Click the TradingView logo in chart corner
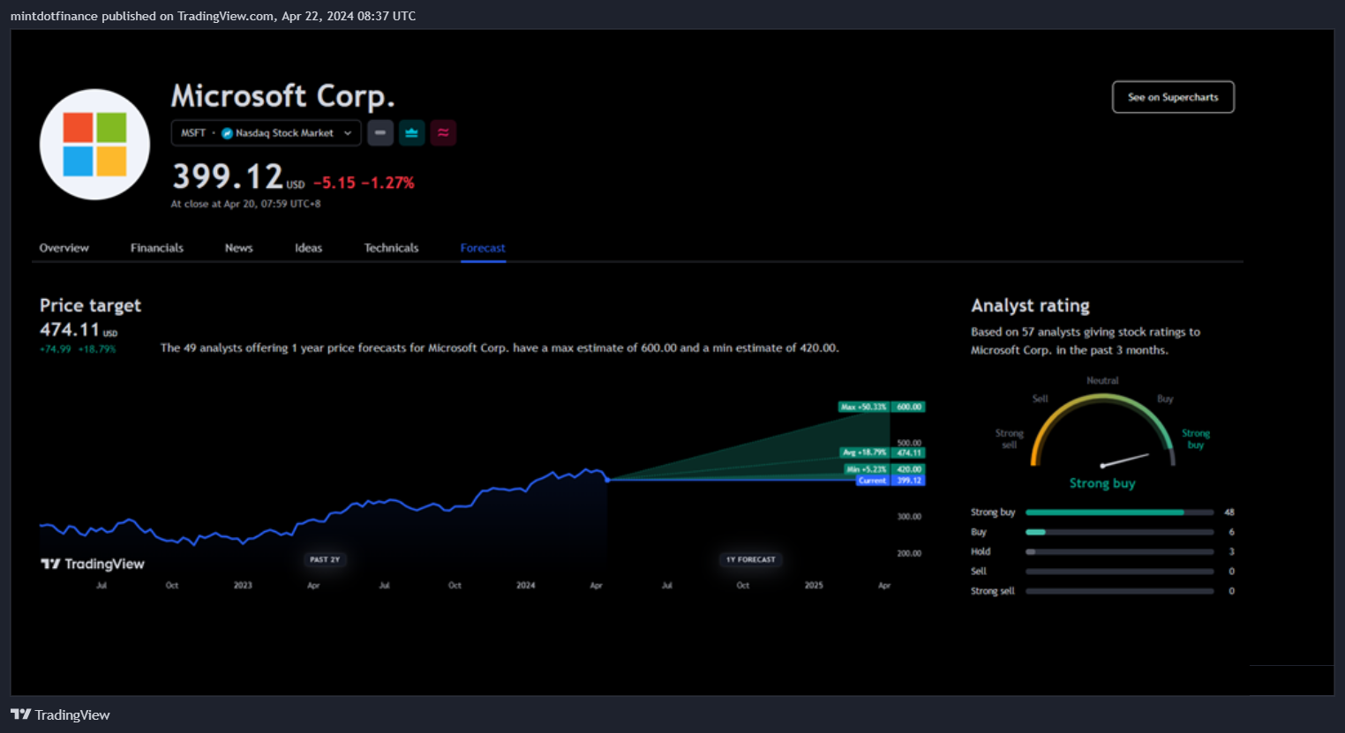 pyautogui.click(x=93, y=564)
